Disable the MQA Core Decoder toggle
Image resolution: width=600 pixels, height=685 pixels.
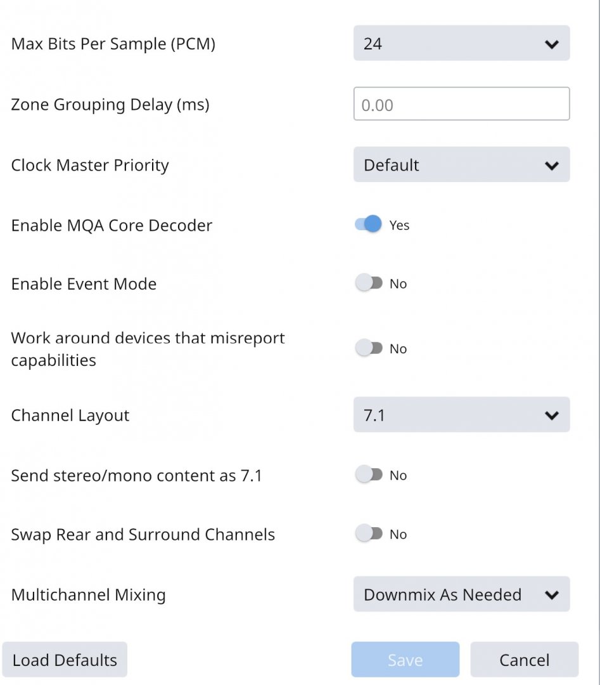tap(369, 225)
